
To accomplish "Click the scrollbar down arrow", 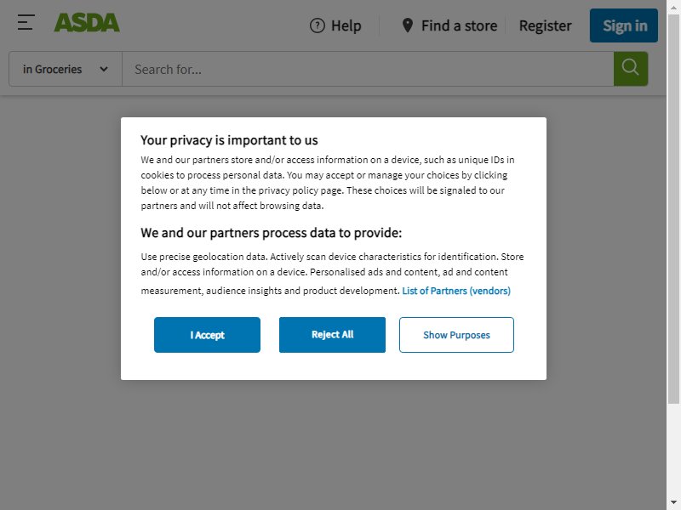I will (673, 505).
